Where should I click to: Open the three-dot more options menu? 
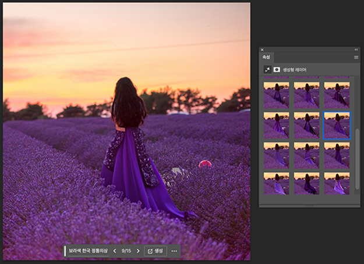pyautogui.click(x=174, y=251)
